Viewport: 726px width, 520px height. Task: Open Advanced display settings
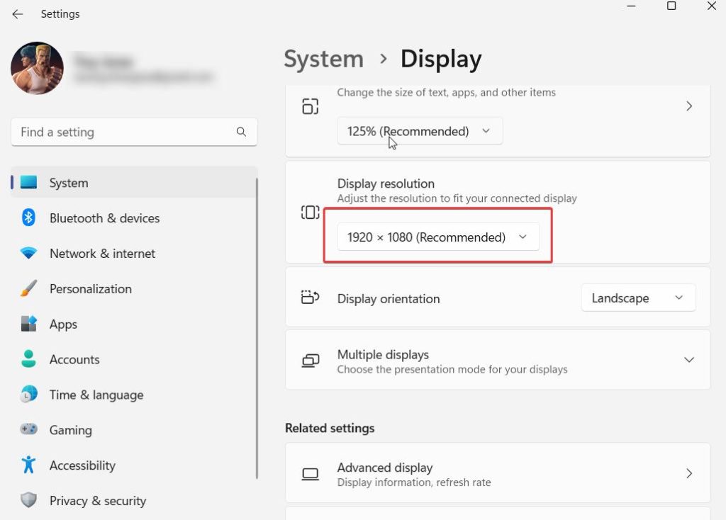pyautogui.click(x=497, y=473)
